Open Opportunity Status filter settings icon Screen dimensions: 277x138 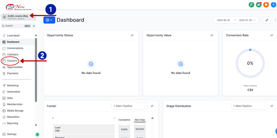point(132,35)
